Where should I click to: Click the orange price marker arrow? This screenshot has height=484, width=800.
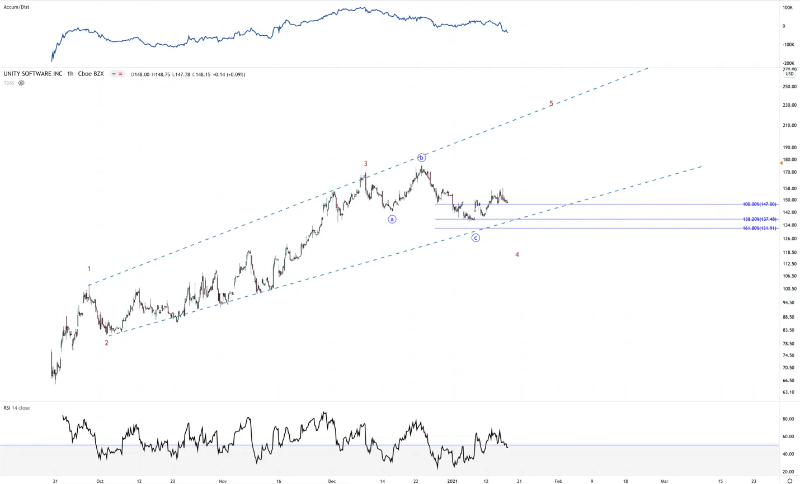(x=781, y=163)
